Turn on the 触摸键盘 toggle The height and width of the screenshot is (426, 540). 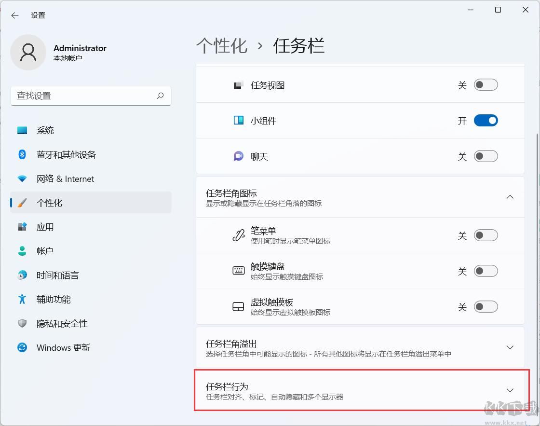click(x=486, y=271)
